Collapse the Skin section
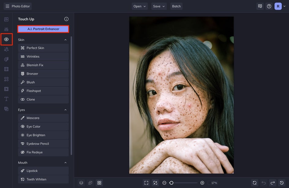The image size is (289, 188). point(66,40)
